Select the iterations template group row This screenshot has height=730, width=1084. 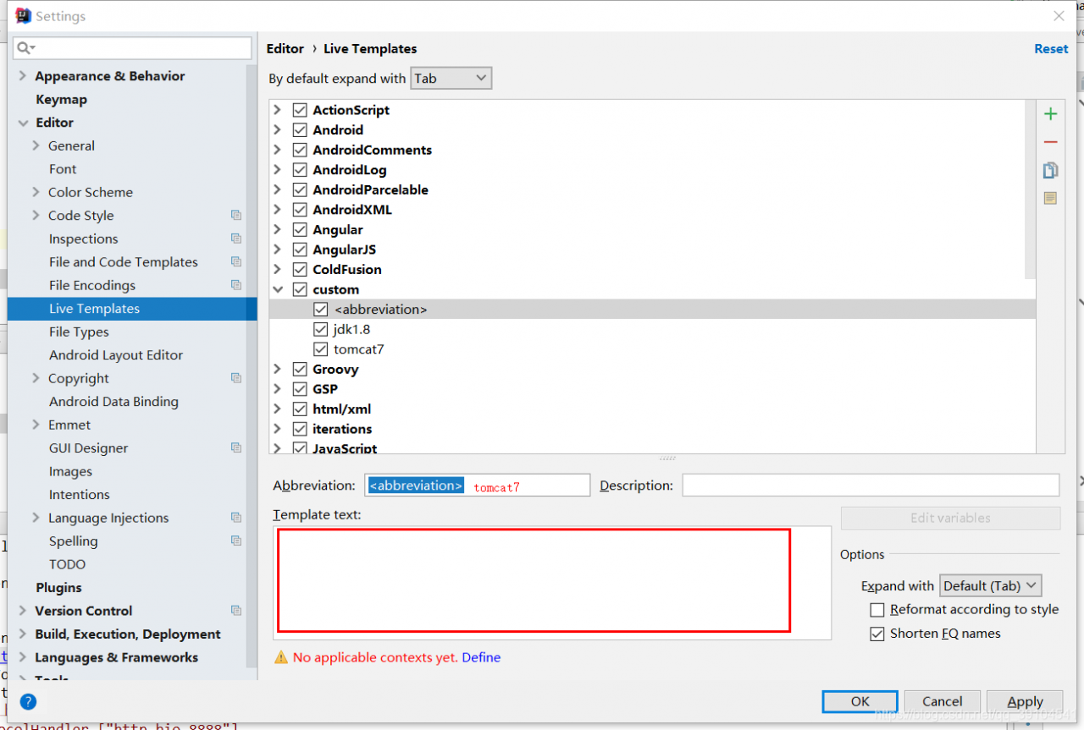point(652,429)
